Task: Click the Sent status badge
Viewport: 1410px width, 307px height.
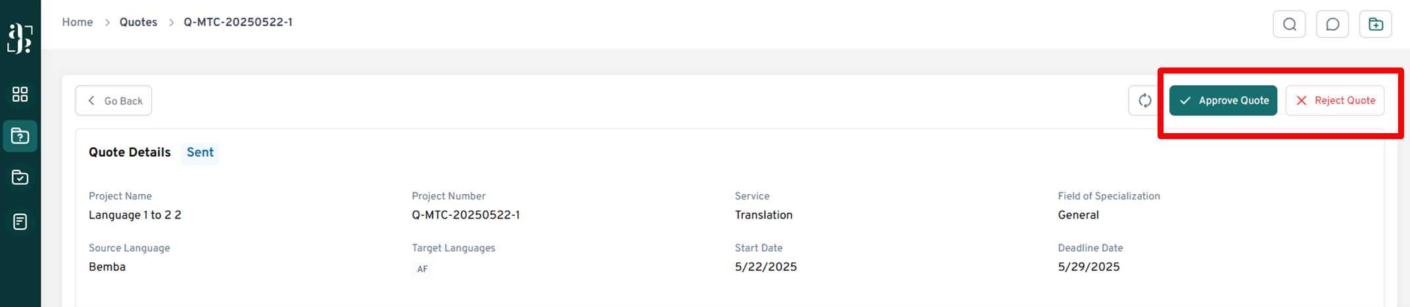Action: [200, 153]
